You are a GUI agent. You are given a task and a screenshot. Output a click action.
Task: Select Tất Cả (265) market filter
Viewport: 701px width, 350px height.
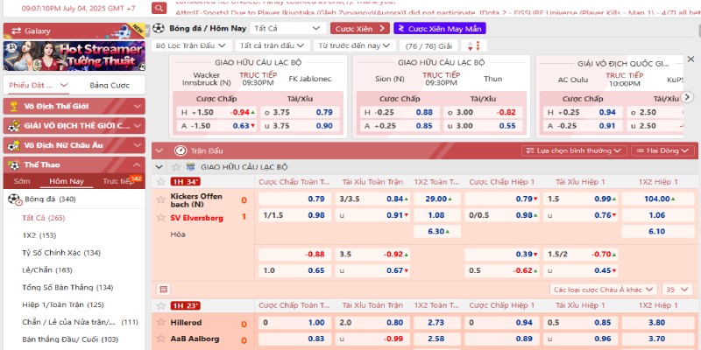click(x=43, y=218)
